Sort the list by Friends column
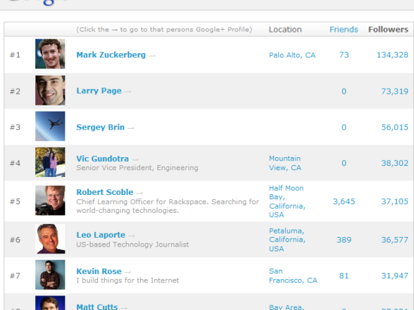Image resolution: width=414 pixels, height=310 pixels. (344, 30)
